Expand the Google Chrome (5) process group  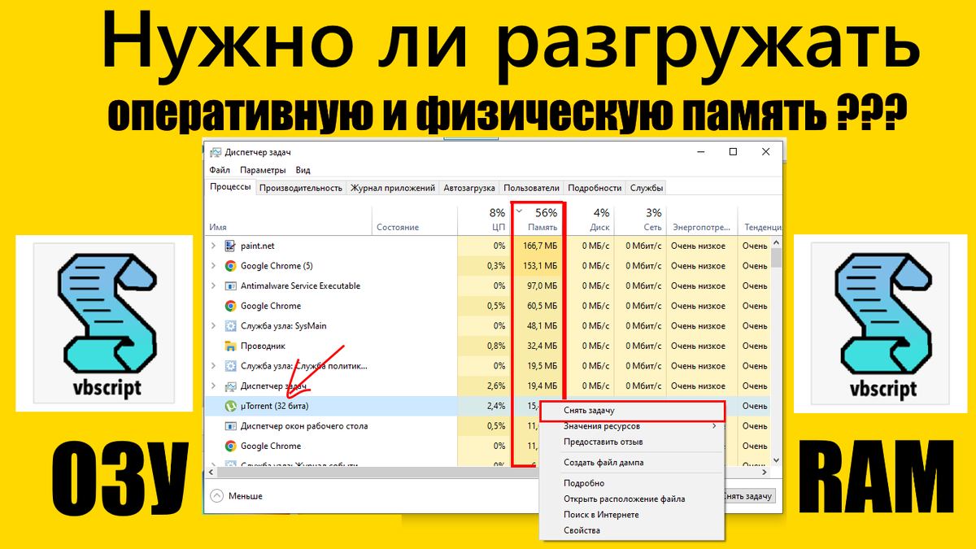tap(213, 265)
